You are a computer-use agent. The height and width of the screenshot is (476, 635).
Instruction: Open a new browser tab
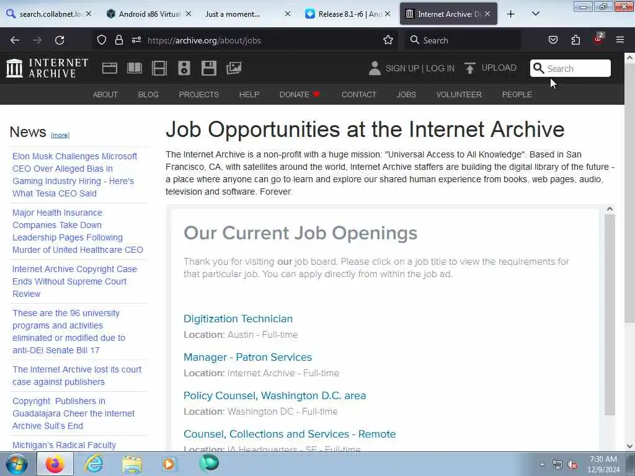pyautogui.click(x=511, y=14)
